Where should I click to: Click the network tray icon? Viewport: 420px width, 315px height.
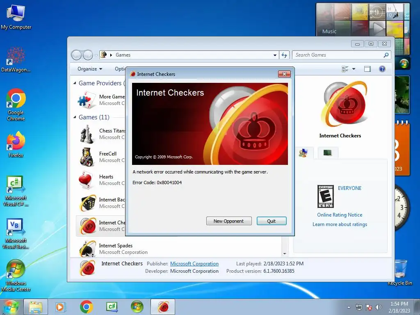click(x=358, y=307)
